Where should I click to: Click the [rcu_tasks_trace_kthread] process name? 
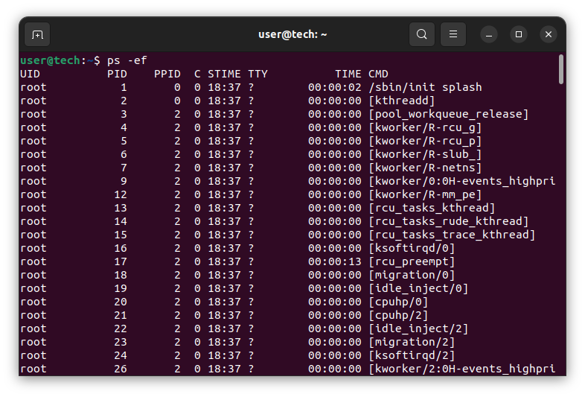pos(452,235)
